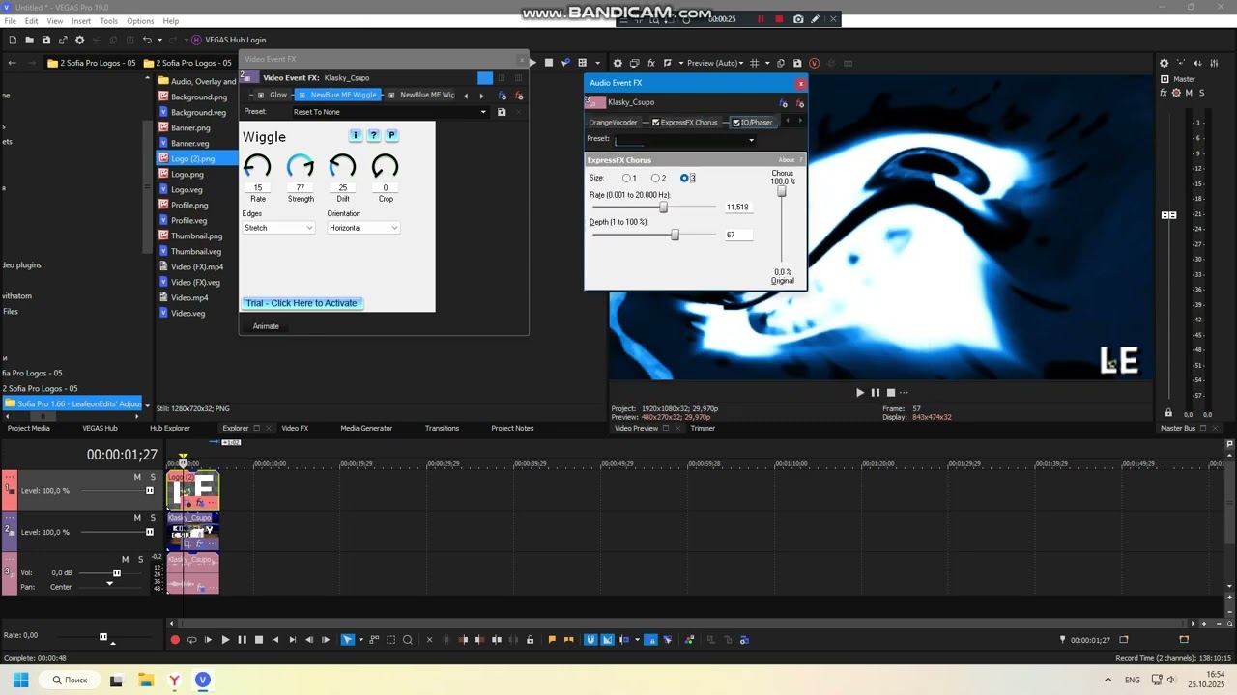Select chorus Size 2 radio button
The height and width of the screenshot is (695, 1237).
pos(655,179)
